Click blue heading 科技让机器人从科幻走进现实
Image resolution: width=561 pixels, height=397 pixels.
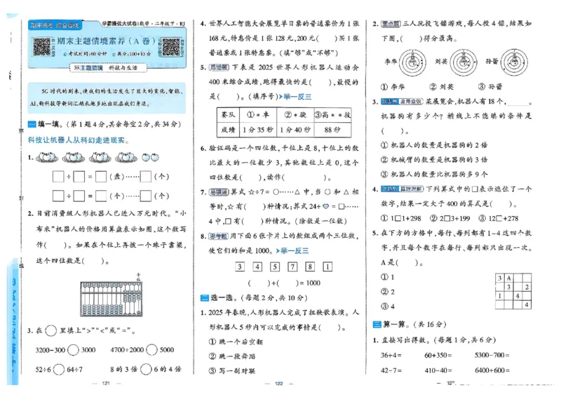click(78, 140)
